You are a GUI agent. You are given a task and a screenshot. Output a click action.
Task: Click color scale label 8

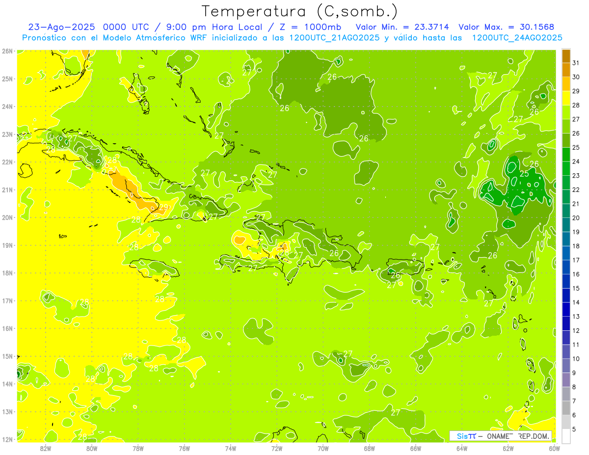(574, 387)
